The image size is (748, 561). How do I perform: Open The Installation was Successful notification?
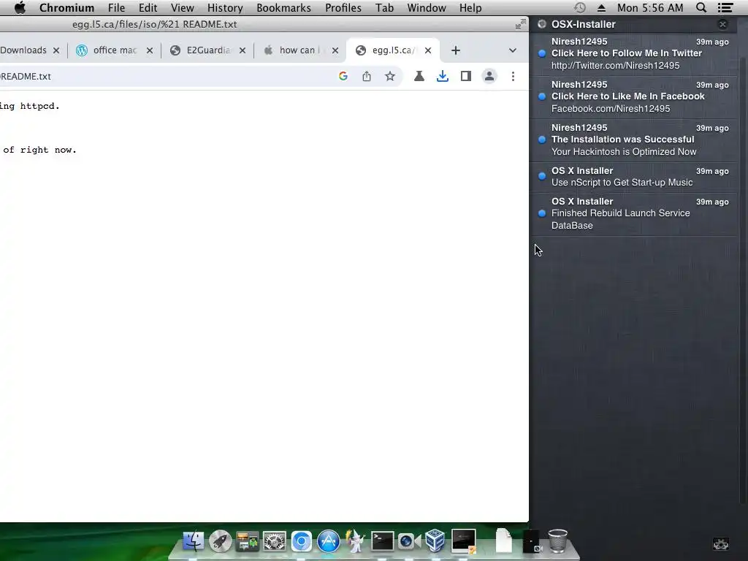click(x=633, y=140)
